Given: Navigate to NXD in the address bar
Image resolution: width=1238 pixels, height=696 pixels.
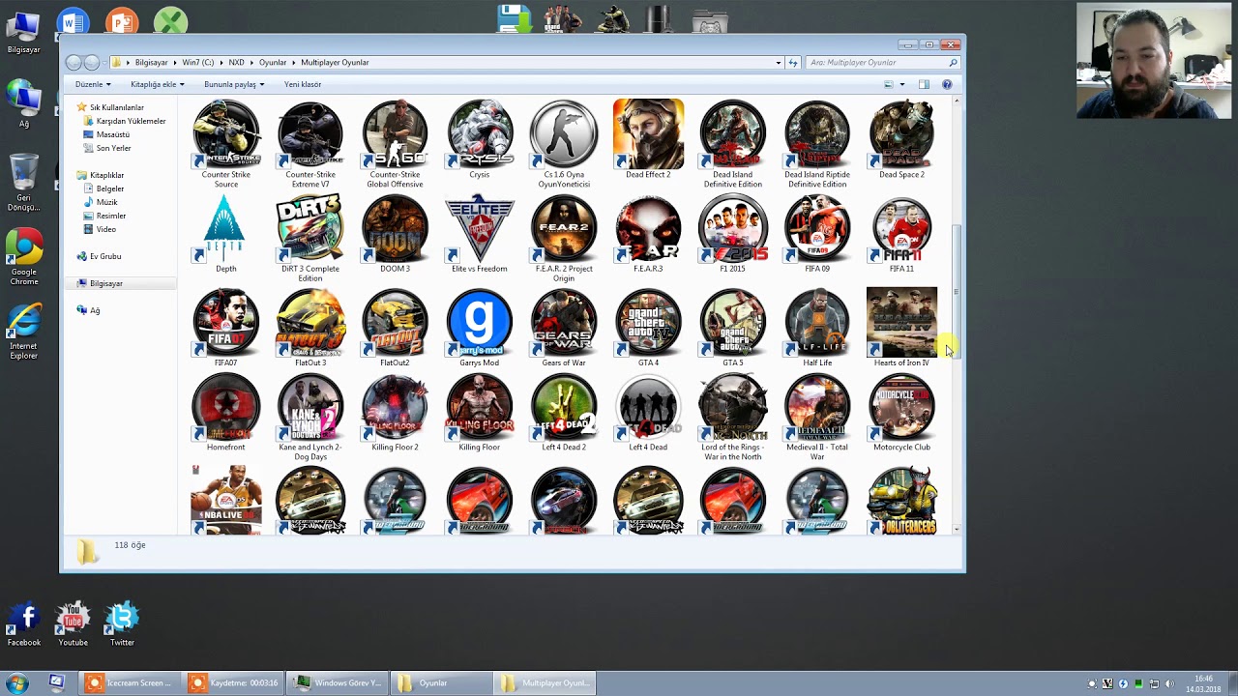Looking at the screenshot, I should pos(236,62).
